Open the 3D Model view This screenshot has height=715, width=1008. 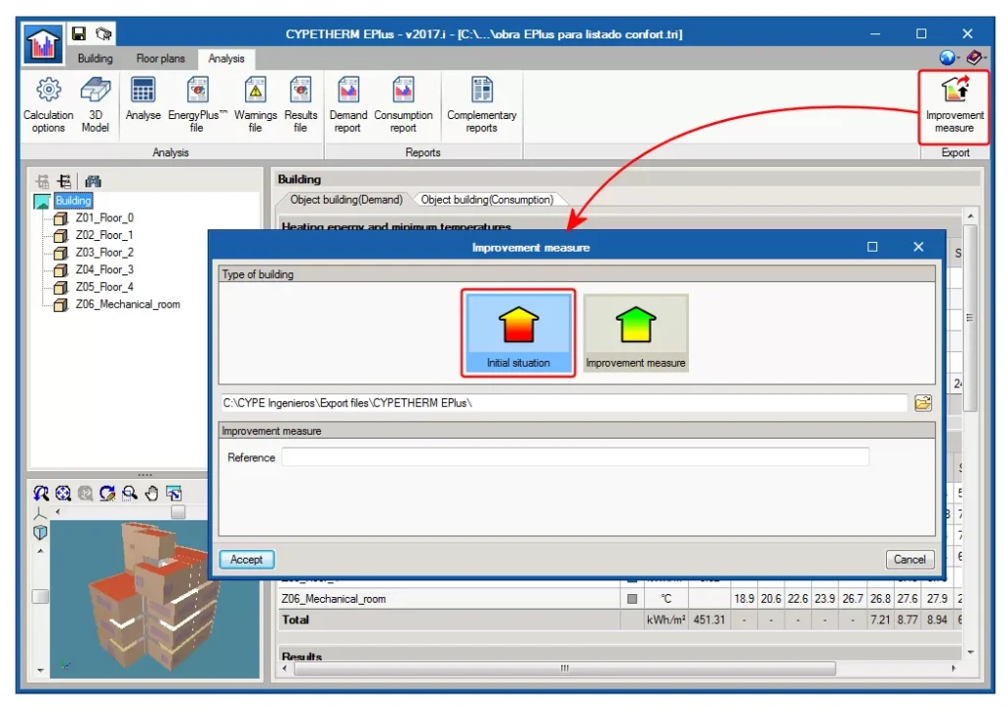[x=95, y=105]
